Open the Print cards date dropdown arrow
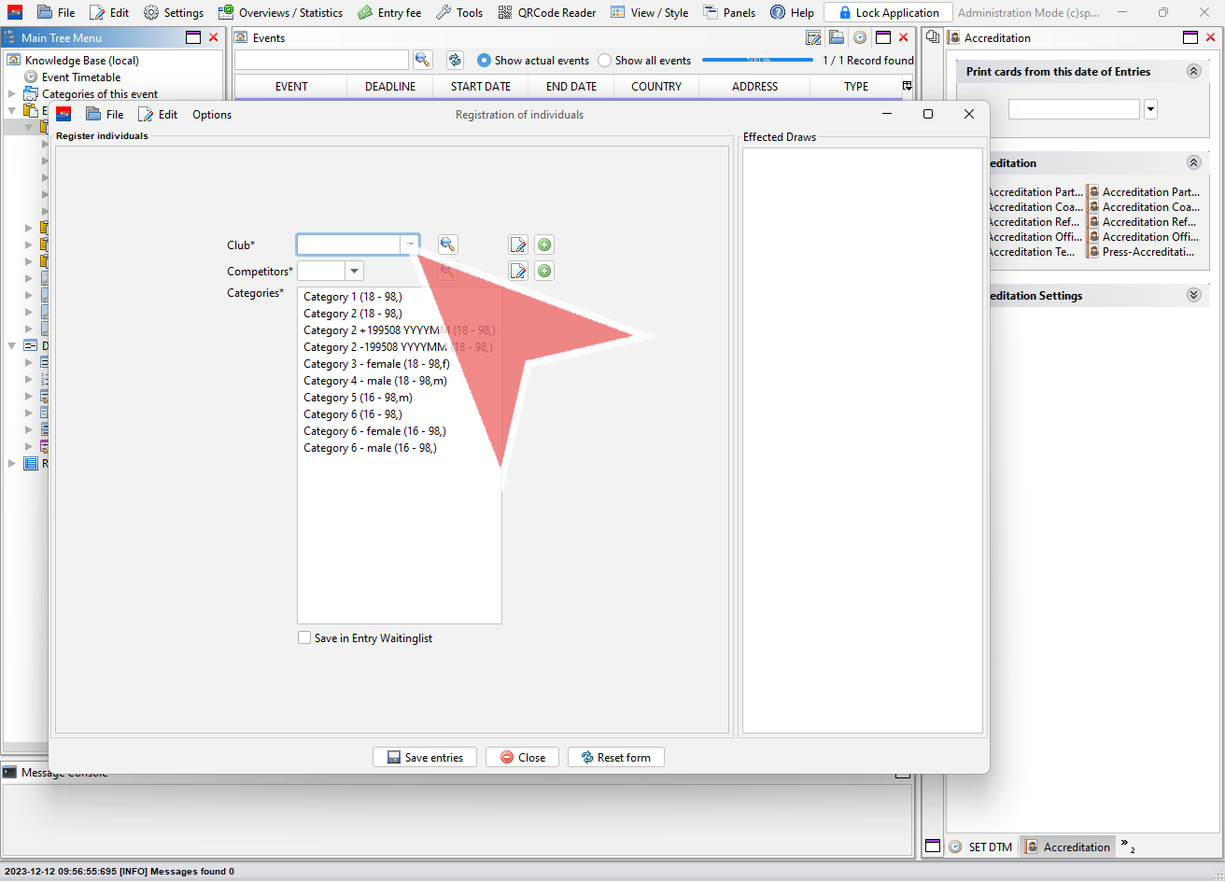1225x882 pixels. (1150, 109)
